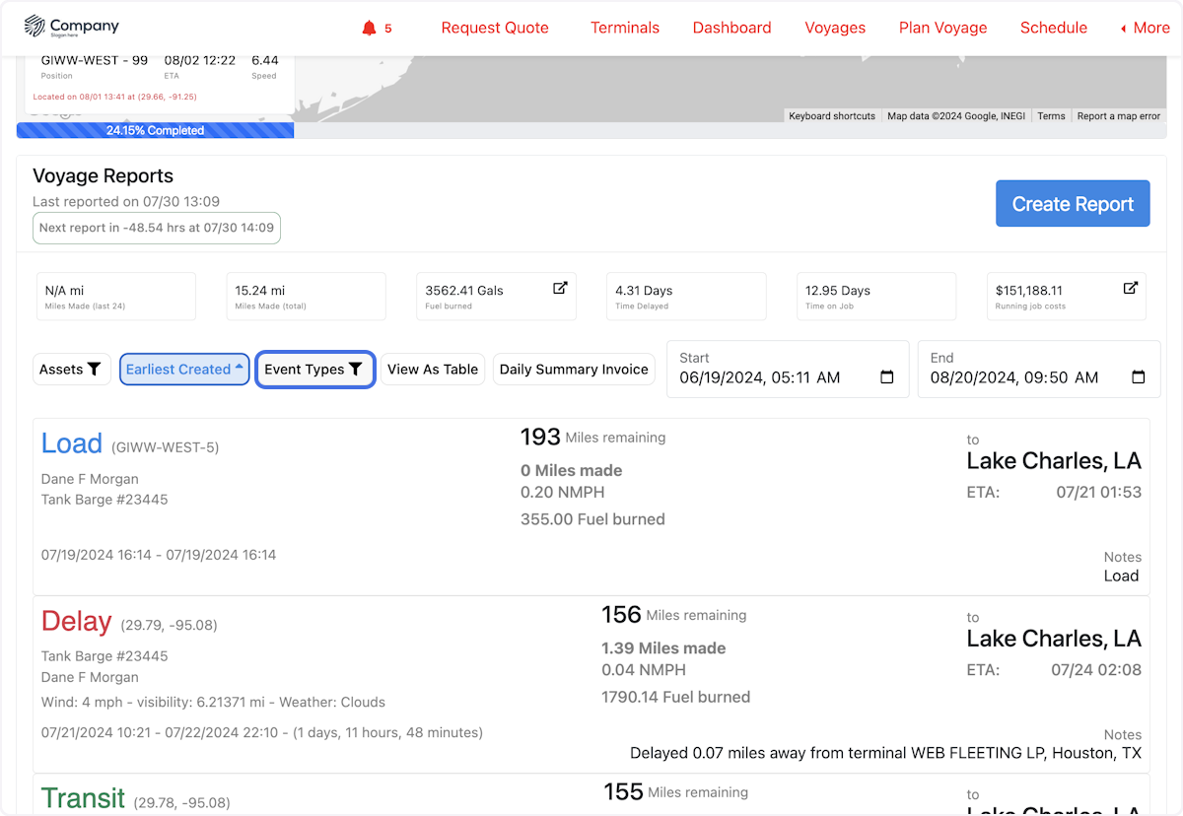Open the End date calendar picker

point(1140,375)
